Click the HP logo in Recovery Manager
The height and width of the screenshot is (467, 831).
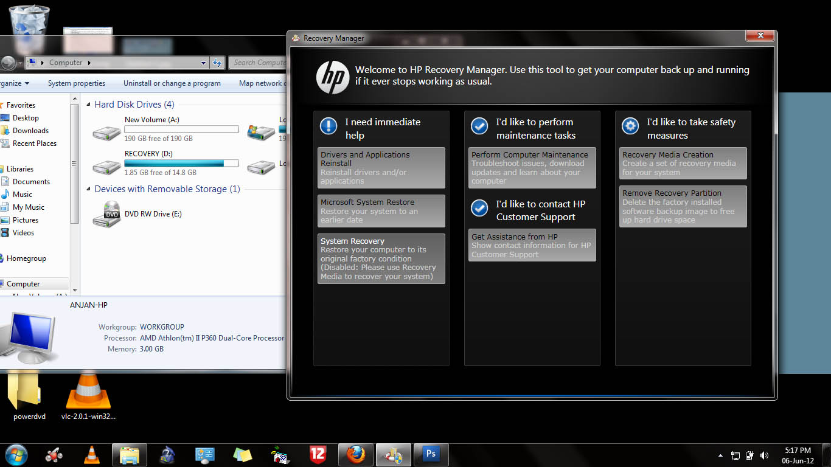click(333, 78)
